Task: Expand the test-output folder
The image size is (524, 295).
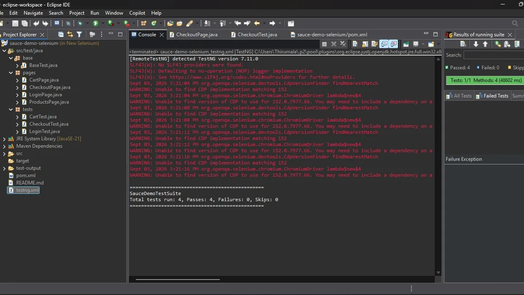Action: click(4, 168)
